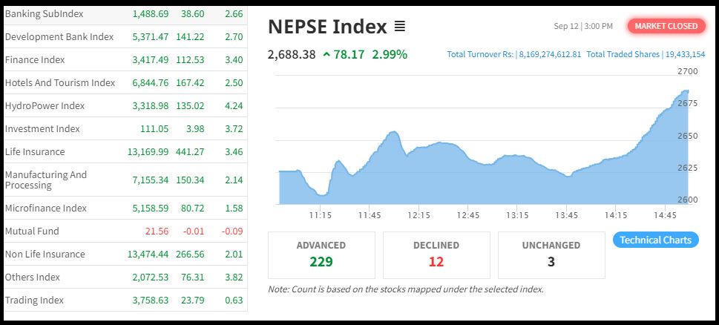Viewport: 719px width, 325px height.
Task: Open the Investment Index entry
Action: pos(42,128)
